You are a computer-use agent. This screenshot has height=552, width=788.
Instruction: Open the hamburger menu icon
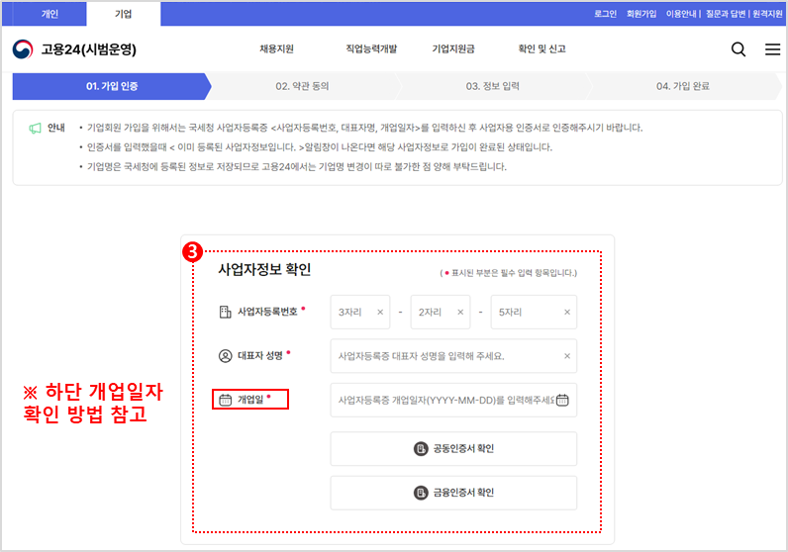pyautogui.click(x=772, y=49)
